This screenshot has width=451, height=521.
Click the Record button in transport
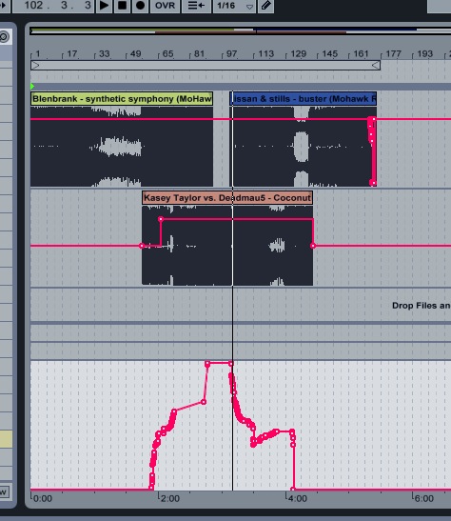click(x=140, y=6)
